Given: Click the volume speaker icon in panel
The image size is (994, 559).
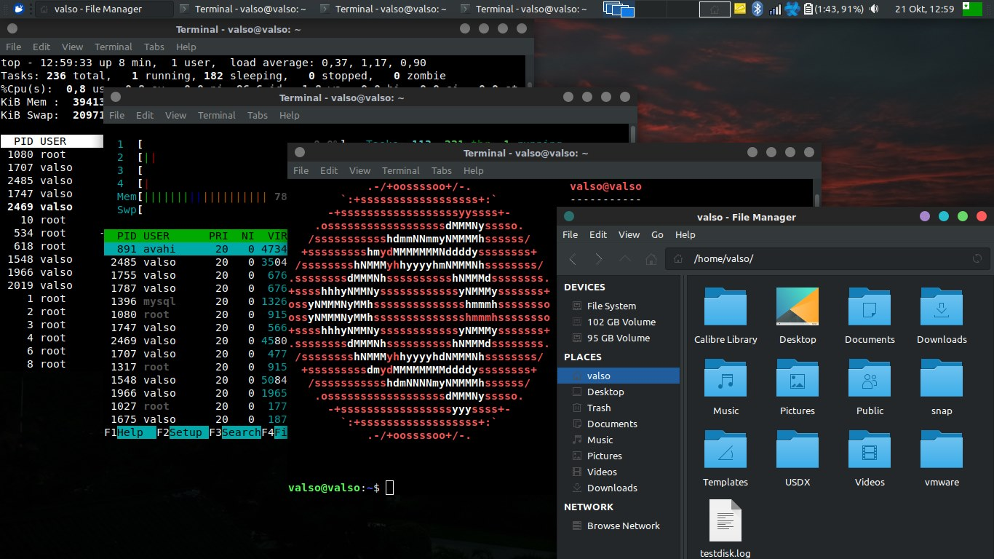Looking at the screenshot, I should tap(874, 9).
